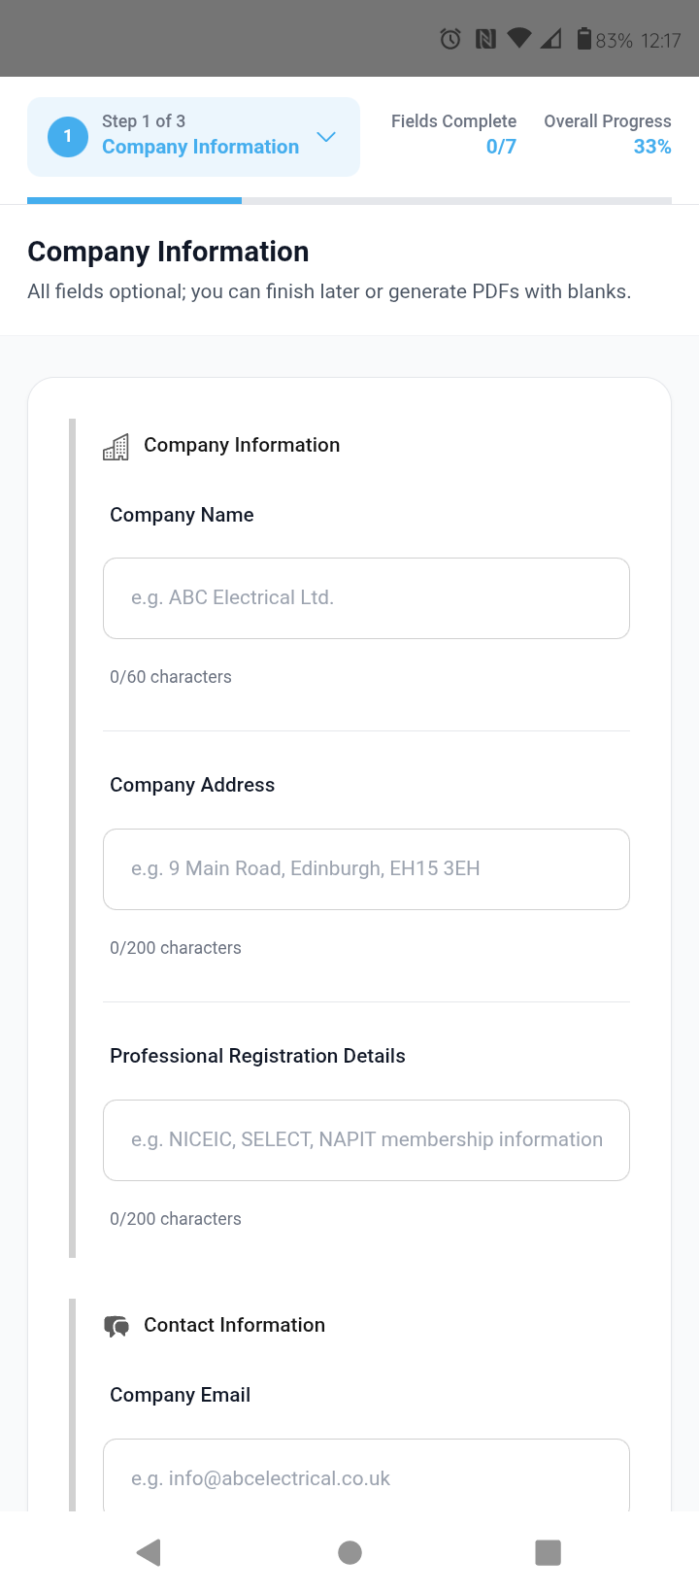Select the Professional Registration Details field

point(366,1139)
